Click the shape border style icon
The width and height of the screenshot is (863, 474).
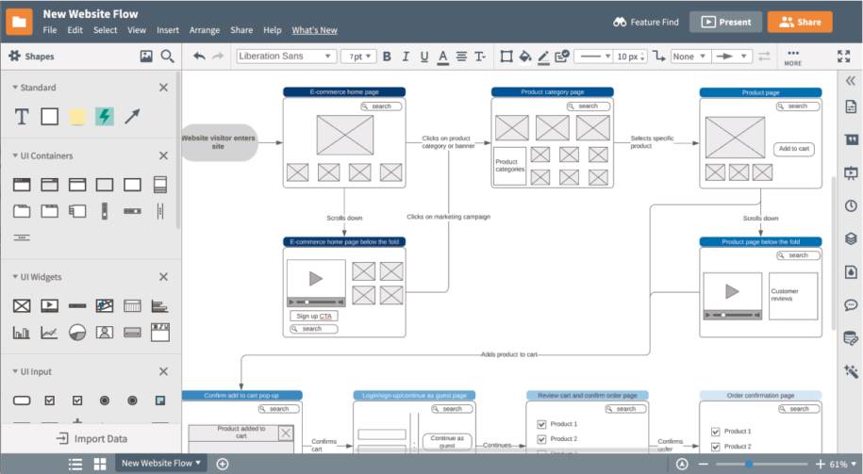[x=506, y=57]
